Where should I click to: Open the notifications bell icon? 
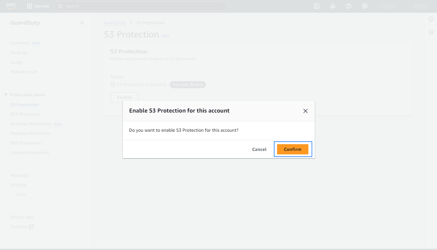[x=333, y=6]
